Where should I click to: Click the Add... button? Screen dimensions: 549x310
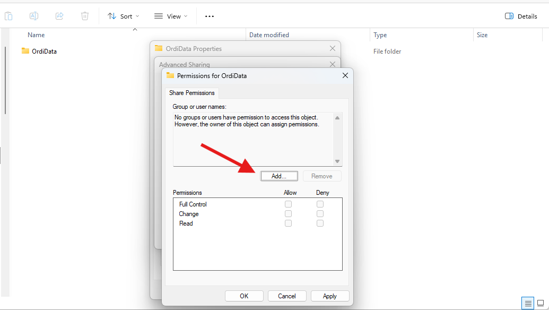[279, 176]
